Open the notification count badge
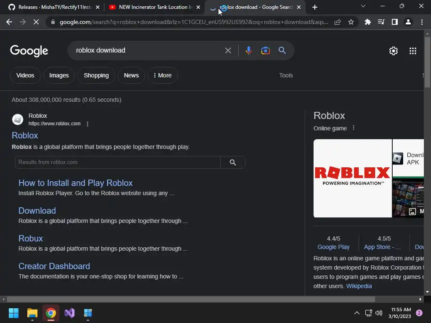Screen dimensions: 431x323 coord(419,313)
